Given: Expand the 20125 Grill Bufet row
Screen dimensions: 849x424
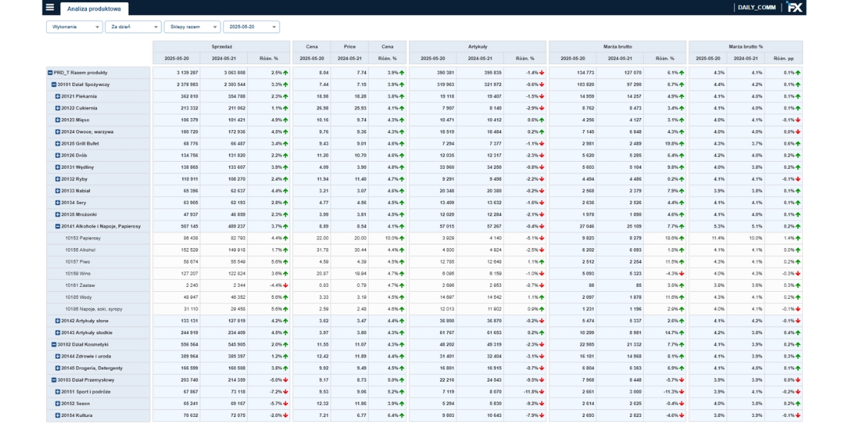Looking at the screenshot, I should click(58, 143).
